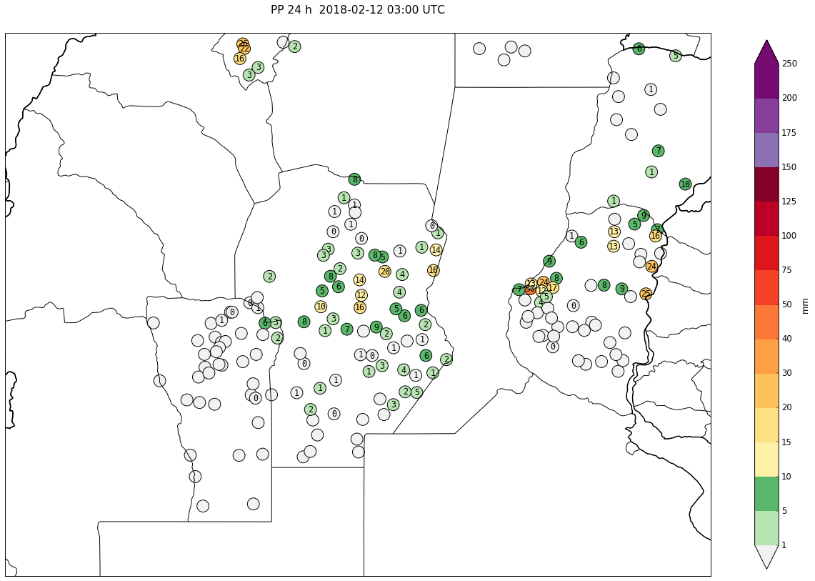Click the orange 30–40 mm colorbar segment

pyautogui.click(x=766, y=357)
